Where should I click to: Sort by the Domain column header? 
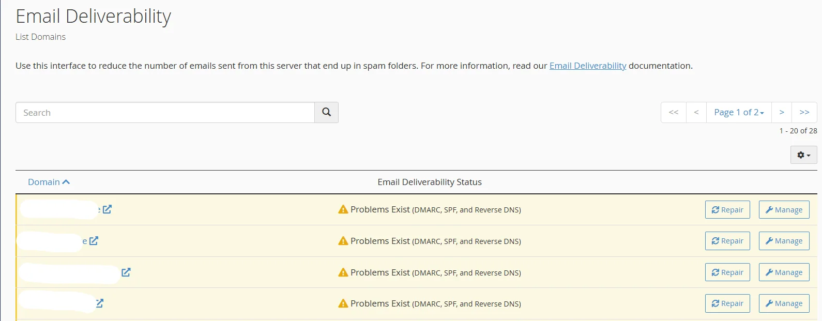[x=49, y=182]
